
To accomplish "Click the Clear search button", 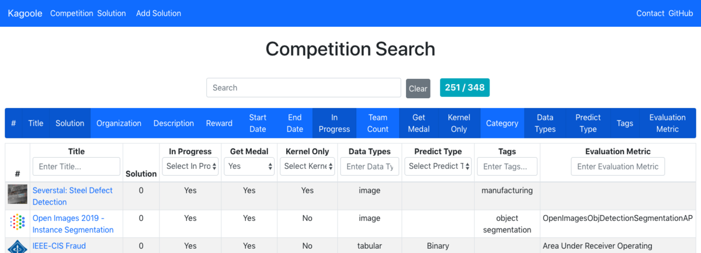I will coord(418,89).
